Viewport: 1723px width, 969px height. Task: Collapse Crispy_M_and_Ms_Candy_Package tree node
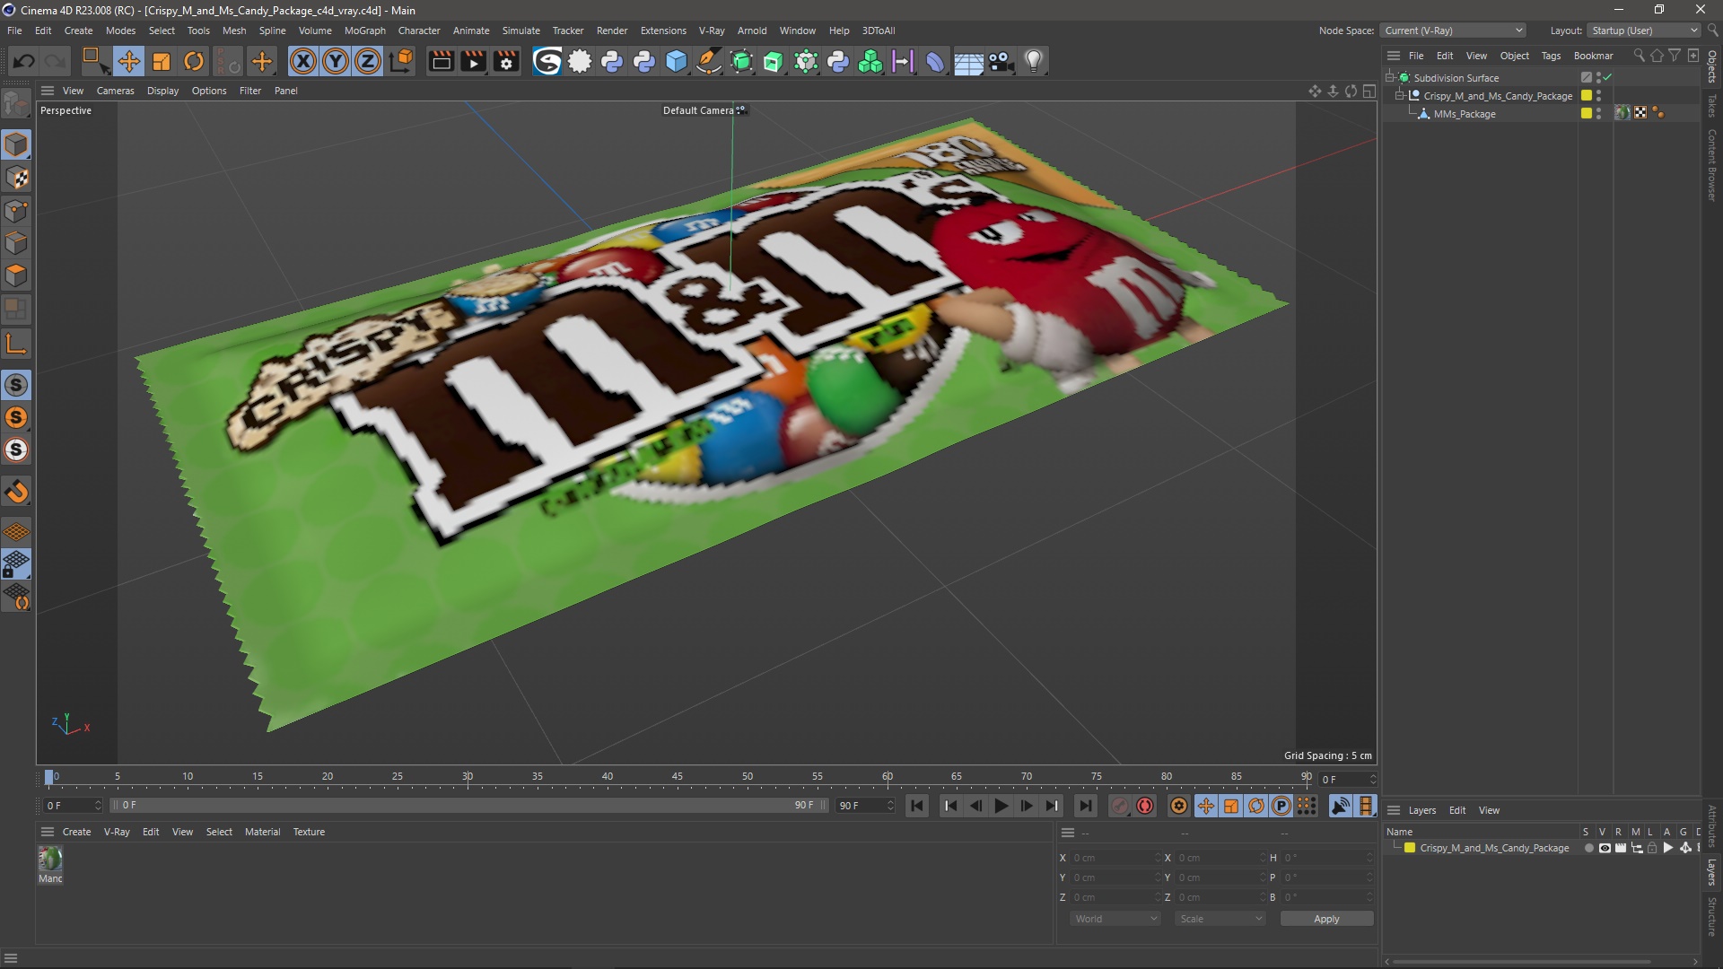(x=1400, y=95)
